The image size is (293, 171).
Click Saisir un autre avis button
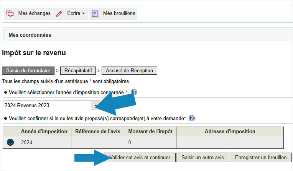tap(202, 158)
